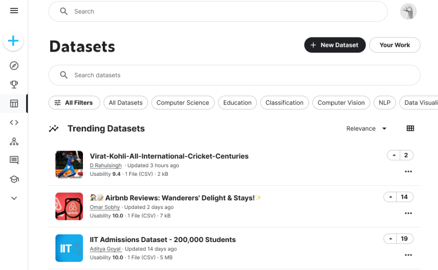Expand more sidebar items with chevron

[14, 198]
